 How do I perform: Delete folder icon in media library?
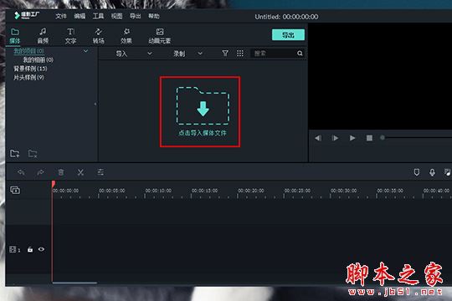[33, 154]
